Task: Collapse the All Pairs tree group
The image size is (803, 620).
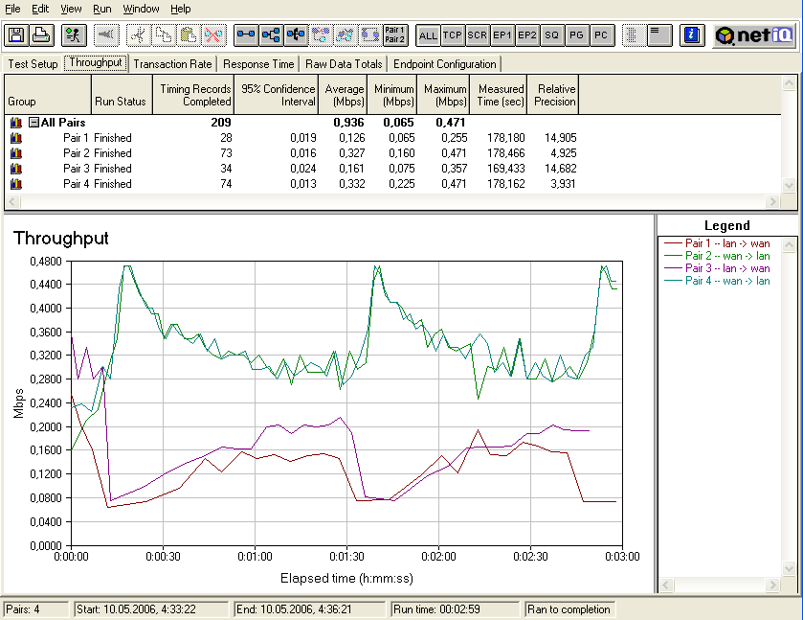Action: point(33,123)
